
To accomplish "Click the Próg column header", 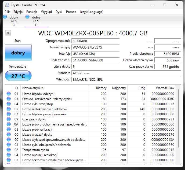I will pyautogui.click(x=137, y=88).
